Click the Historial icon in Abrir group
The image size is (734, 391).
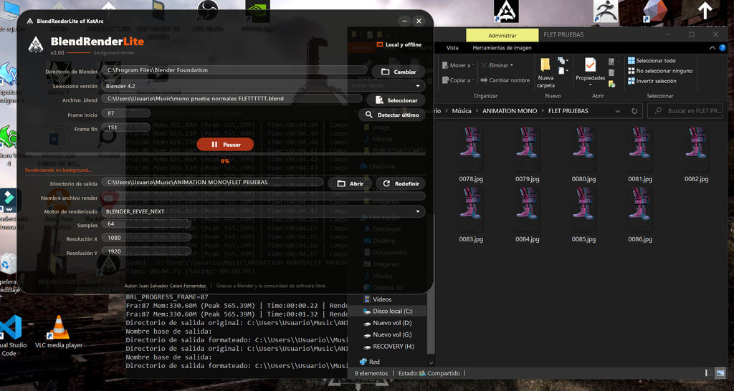[x=611, y=85]
